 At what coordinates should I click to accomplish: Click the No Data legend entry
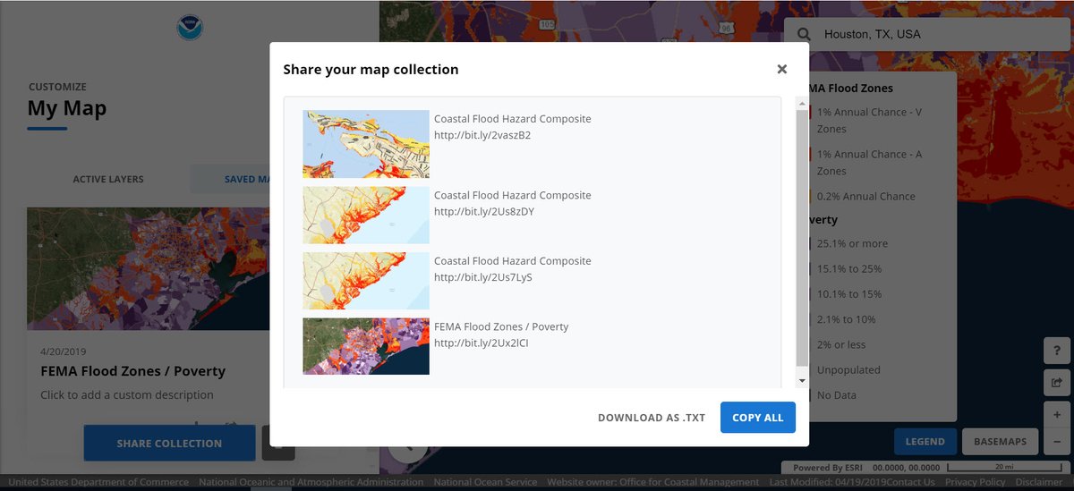tap(837, 394)
